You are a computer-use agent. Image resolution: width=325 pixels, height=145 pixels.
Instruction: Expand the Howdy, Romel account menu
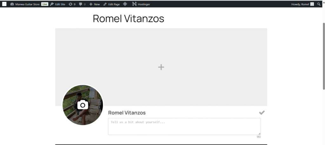(x=300, y=4)
